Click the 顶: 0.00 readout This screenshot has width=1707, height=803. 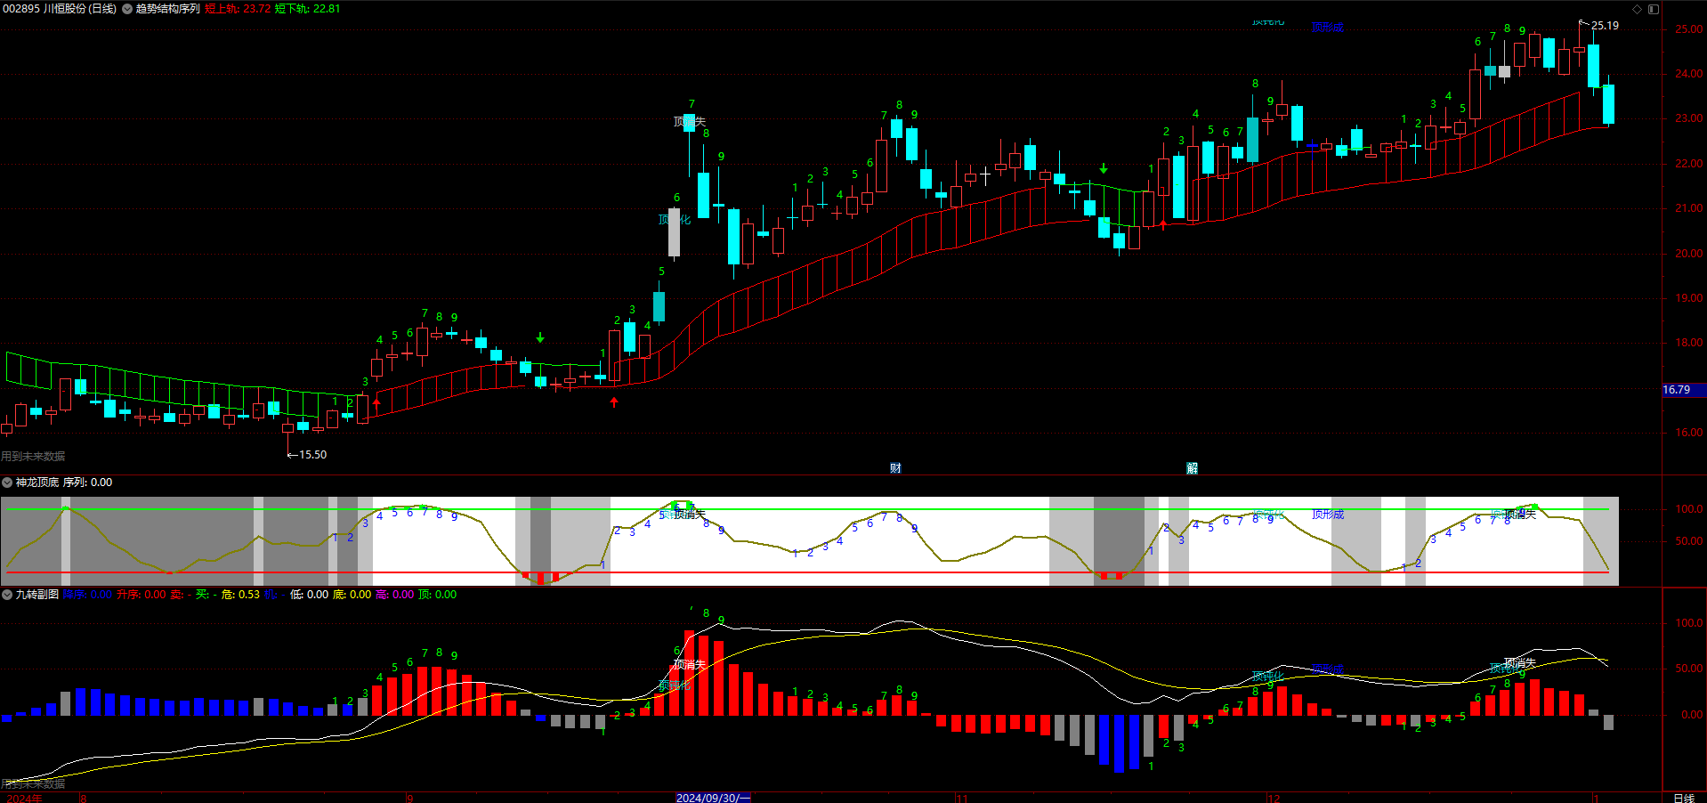point(437,595)
